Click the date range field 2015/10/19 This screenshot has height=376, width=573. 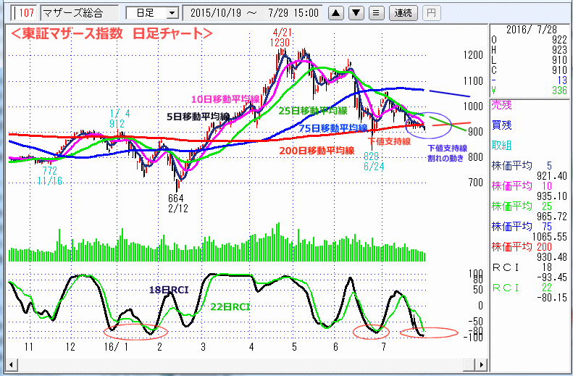[252, 13]
